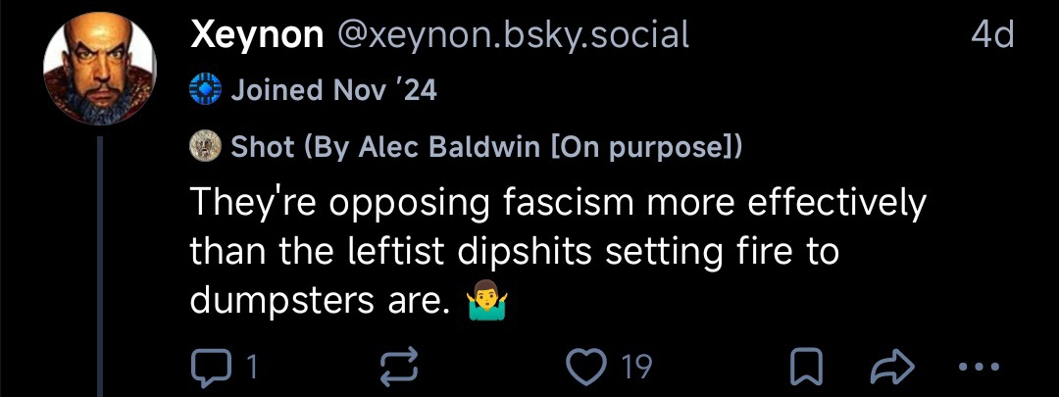Click the round icon beside the Shot label
The width and height of the screenshot is (1059, 397).
204,147
